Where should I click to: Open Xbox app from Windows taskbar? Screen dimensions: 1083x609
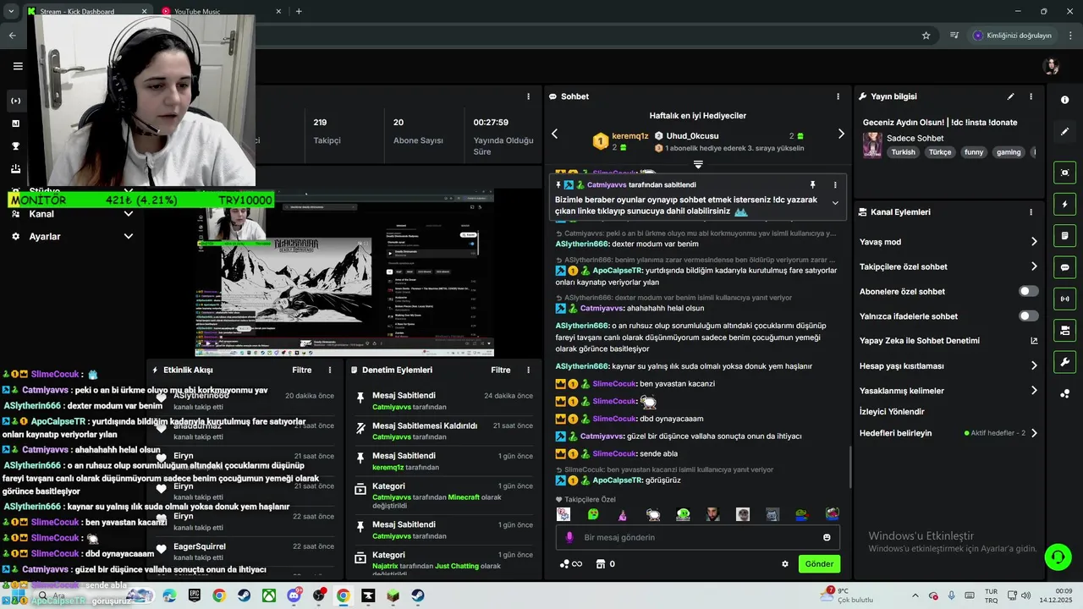coord(268,595)
